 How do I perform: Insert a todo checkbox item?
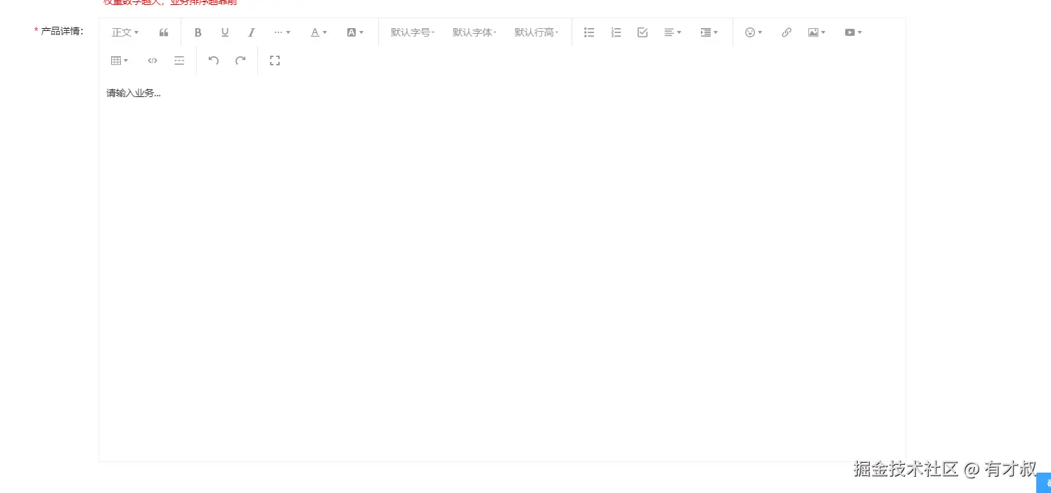[x=643, y=32]
